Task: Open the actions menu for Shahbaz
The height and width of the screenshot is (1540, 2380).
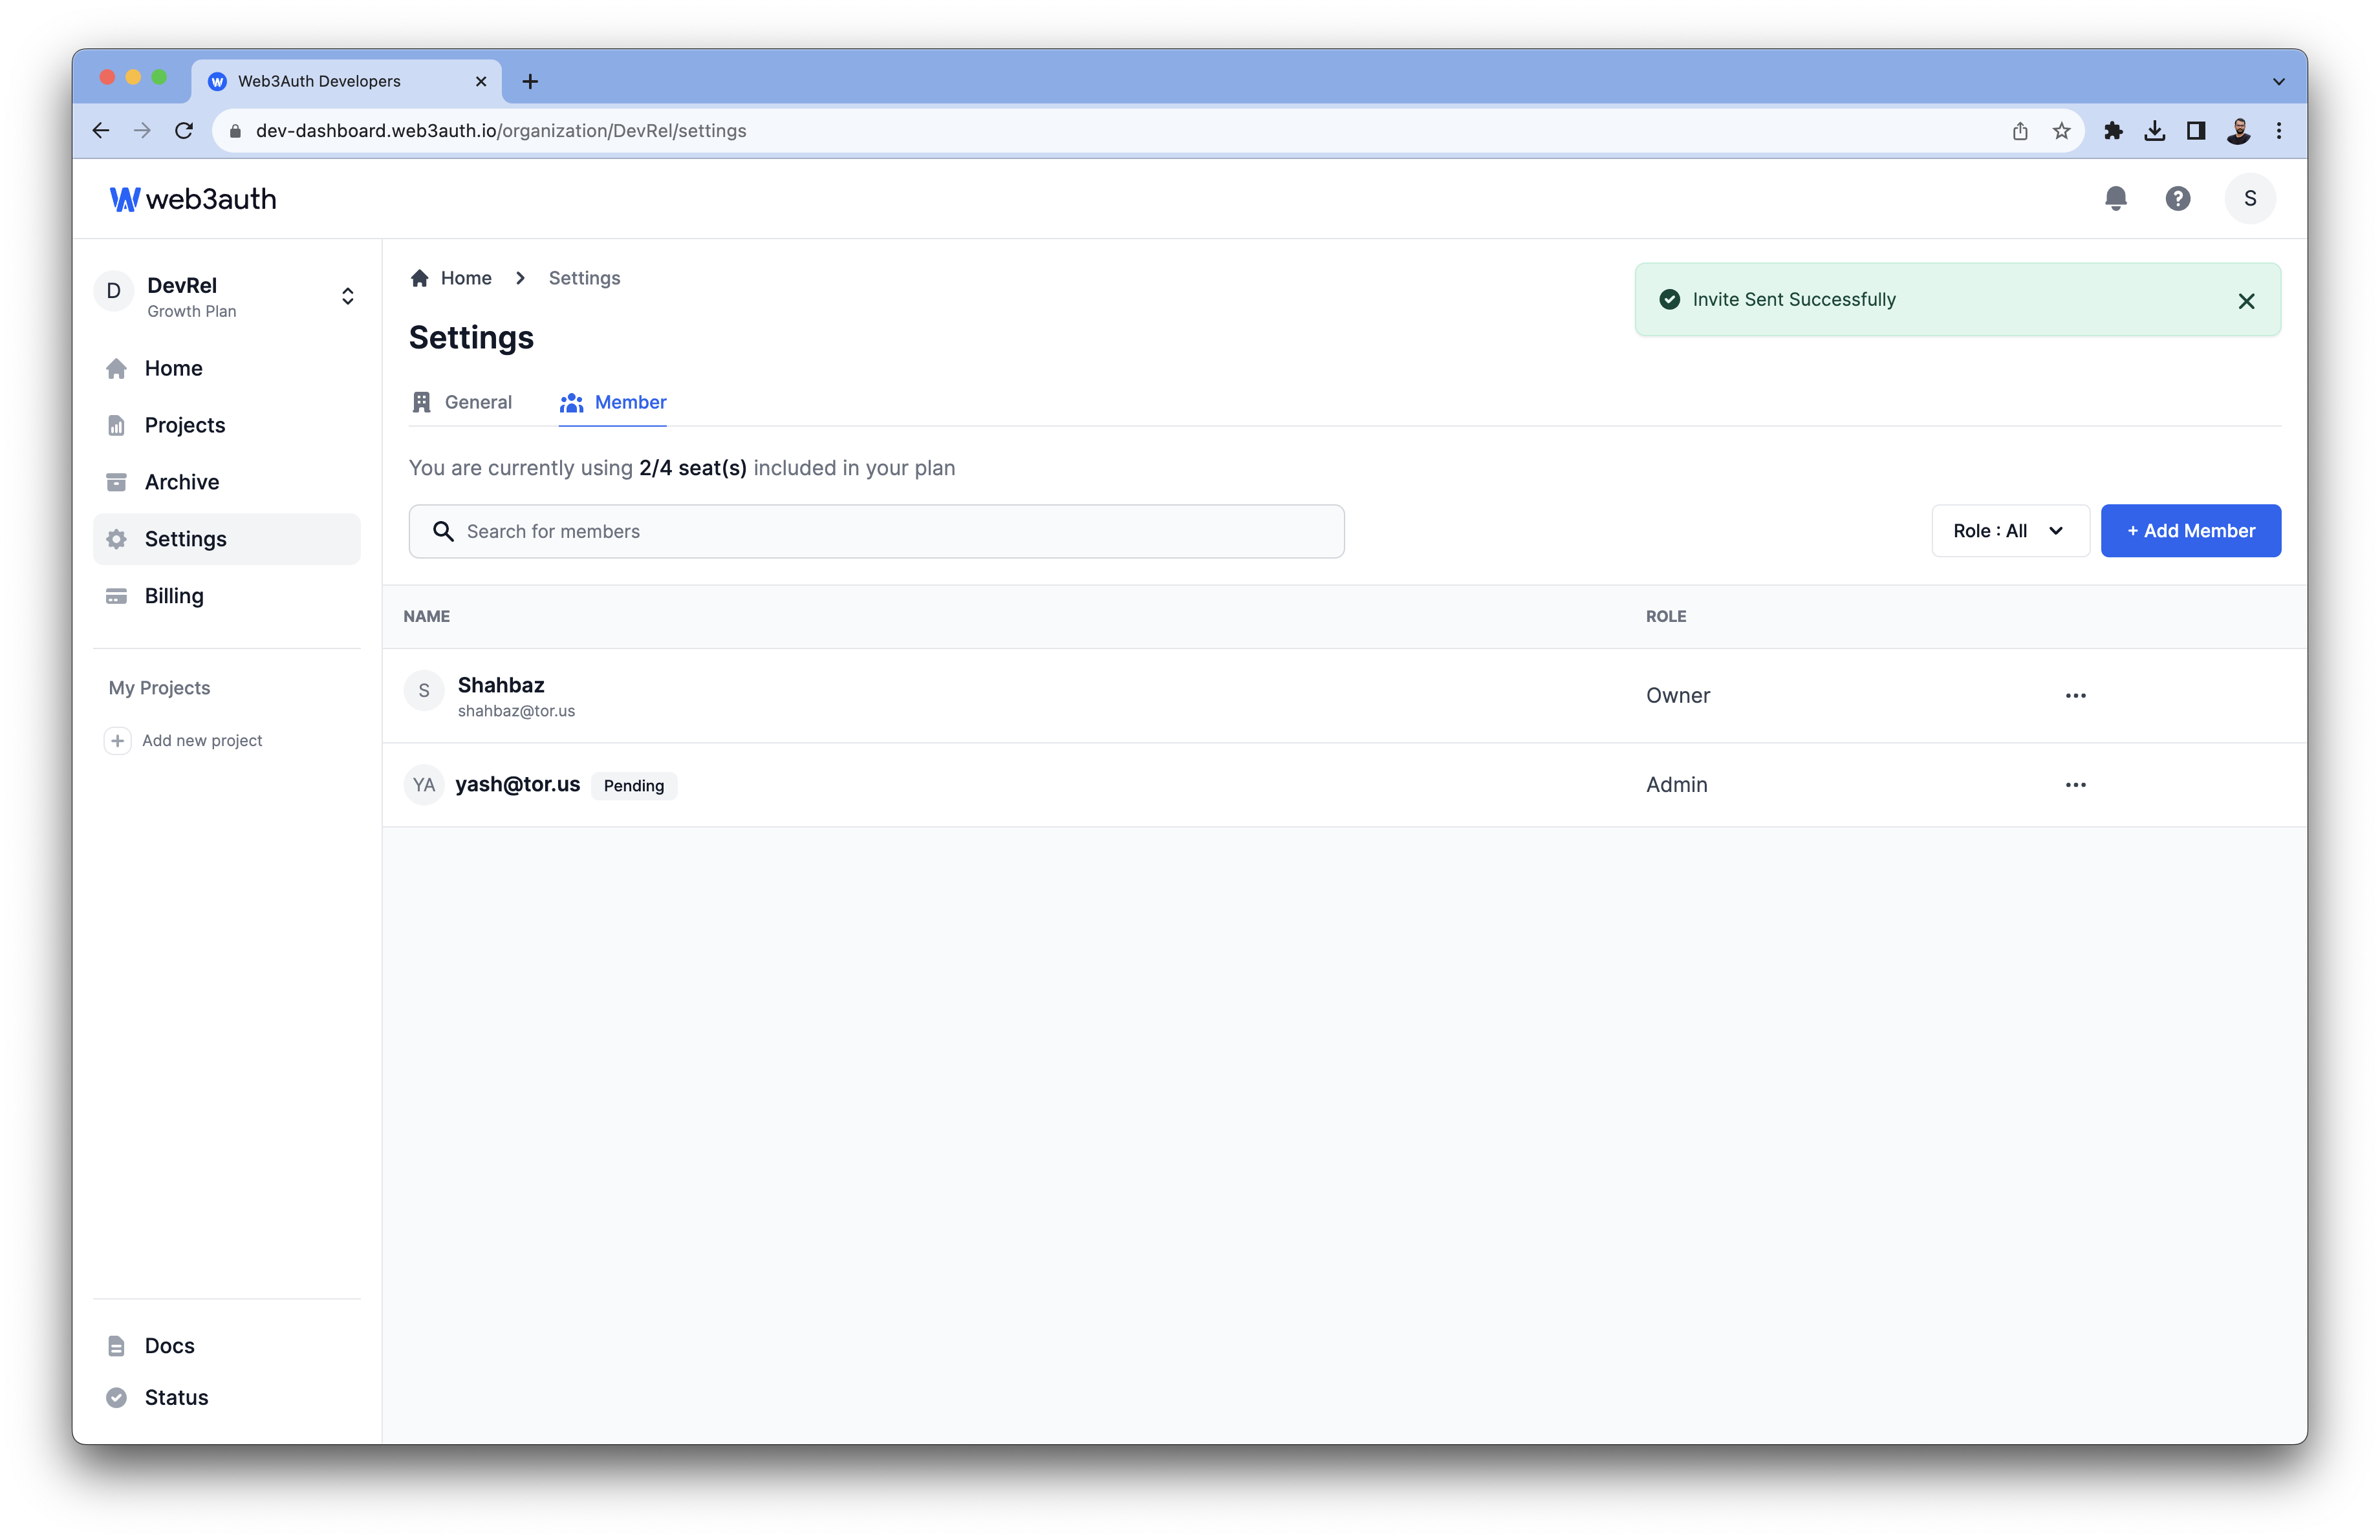Action: pos(2075,696)
